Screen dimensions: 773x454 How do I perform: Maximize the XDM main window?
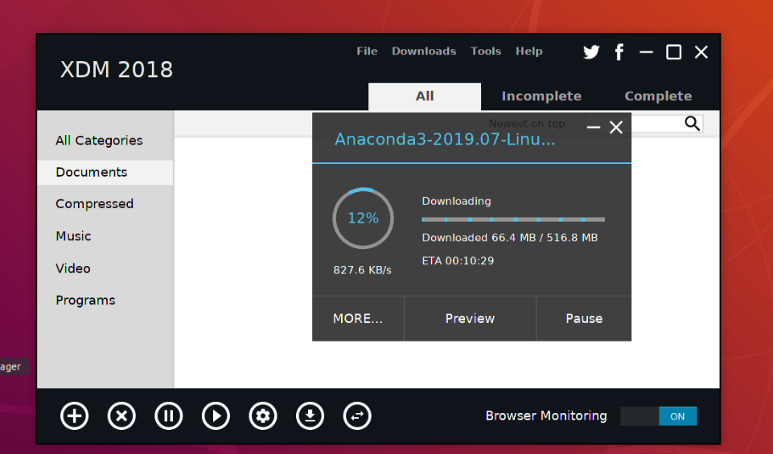[673, 52]
